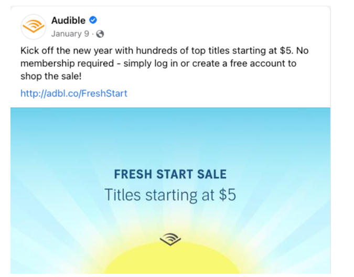Image resolution: width=354 pixels, height=277 pixels.
Task: Click the Audible page name
Action: (68, 20)
